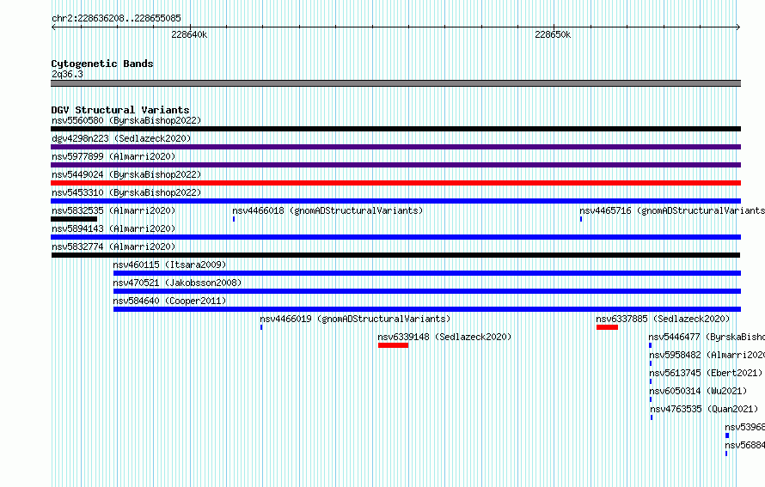Click the small blue marker under nsv4465716
This screenshot has height=487, width=765.
click(581, 219)
